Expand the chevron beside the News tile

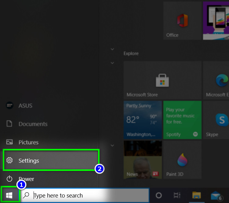coord(112,146)
